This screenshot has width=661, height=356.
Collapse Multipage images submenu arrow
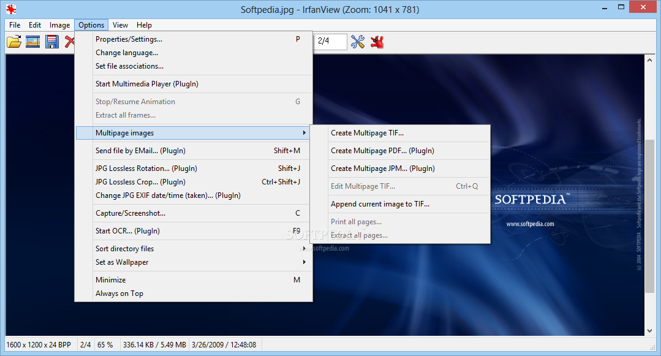tap(304, 133)
